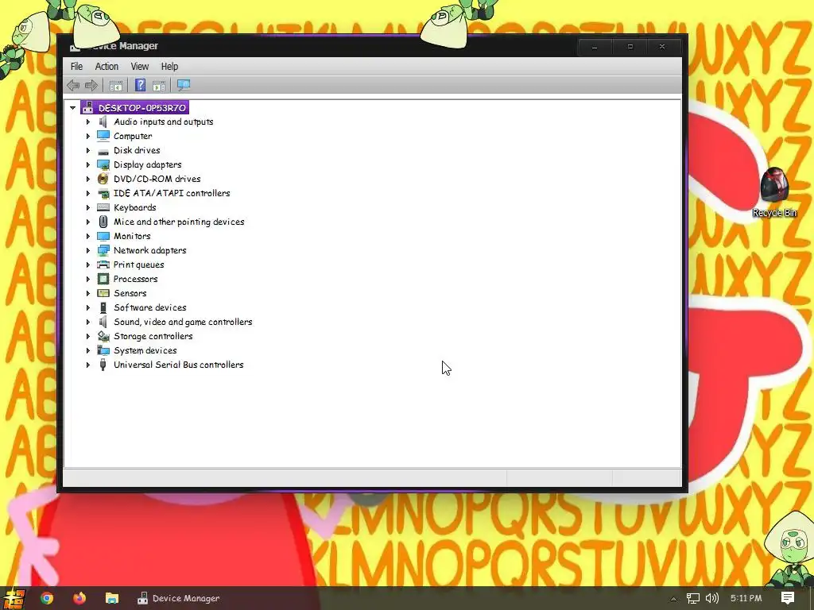Click the Mice and other pointing devices icon
This screenshot has width=814, height=610.
click(103, 222)
